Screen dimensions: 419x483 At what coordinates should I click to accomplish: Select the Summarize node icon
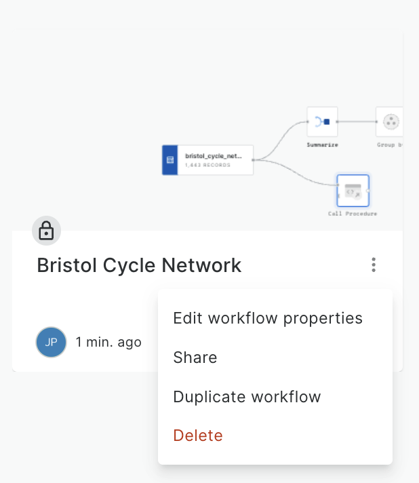322,122
